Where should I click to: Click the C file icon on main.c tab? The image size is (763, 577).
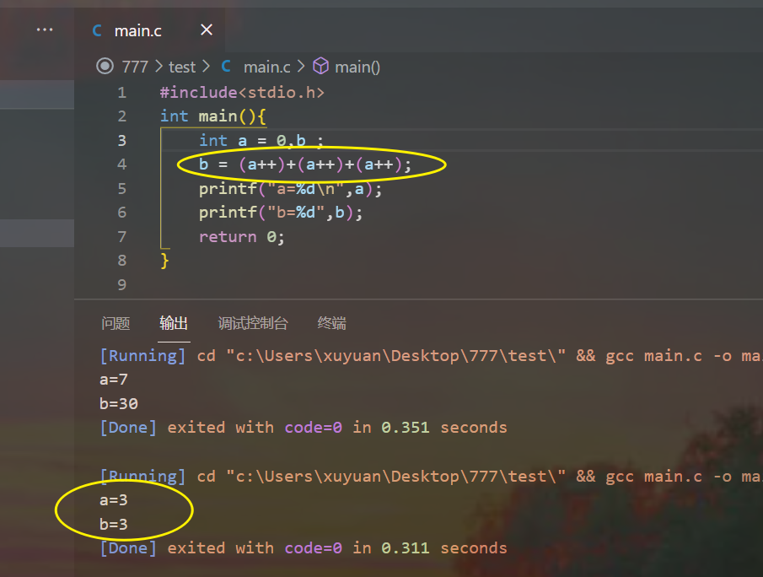click(97, 30)
